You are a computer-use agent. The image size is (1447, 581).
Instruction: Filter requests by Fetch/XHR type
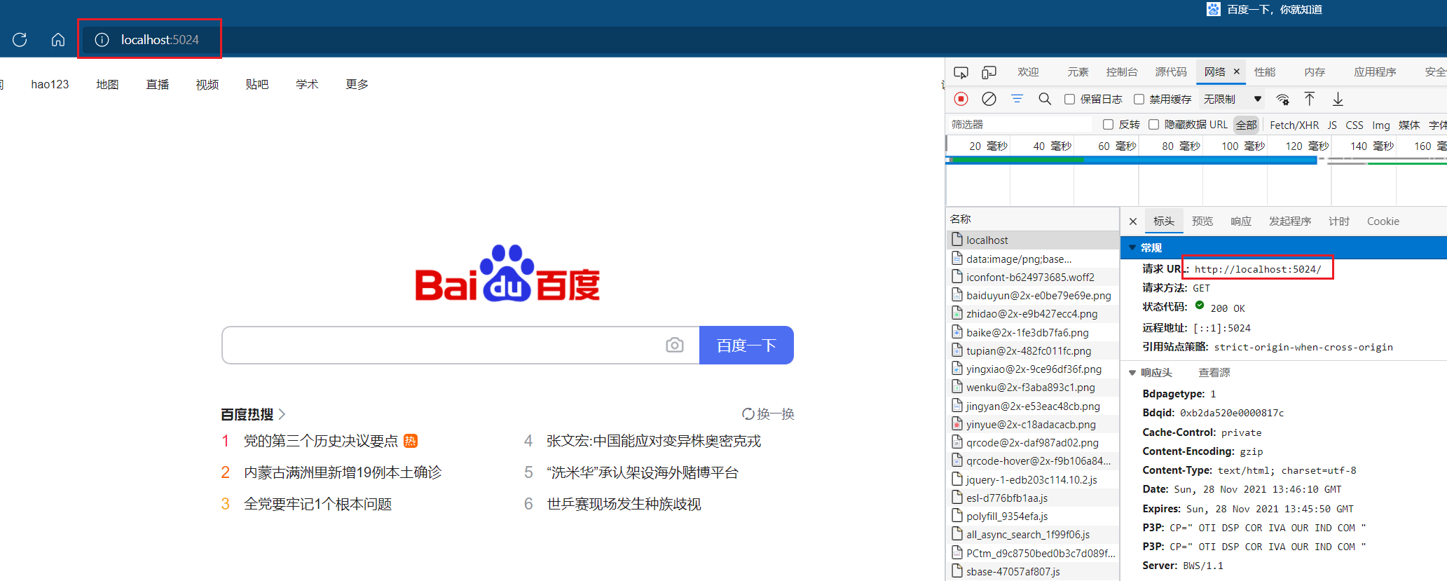click(1294, 125)
